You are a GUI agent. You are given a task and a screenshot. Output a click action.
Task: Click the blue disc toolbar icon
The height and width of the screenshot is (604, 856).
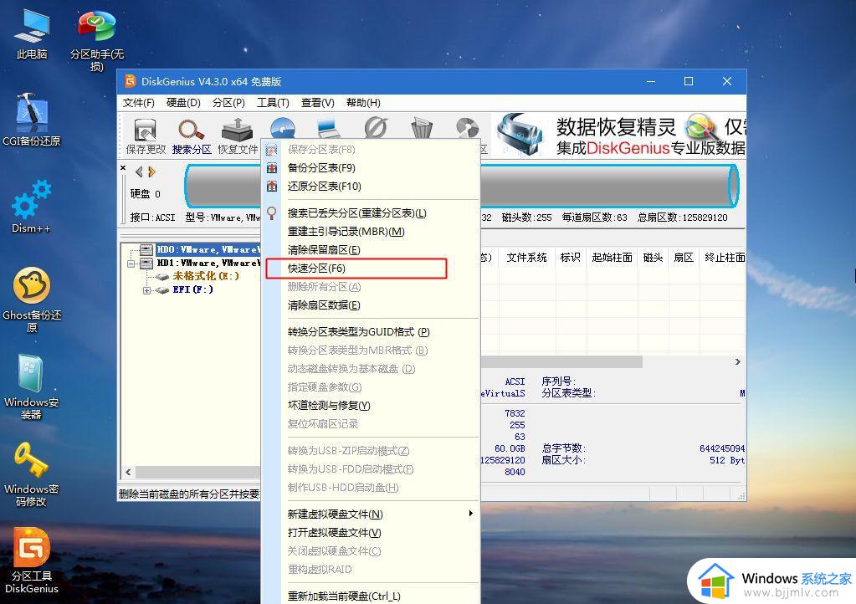(x=283, y=128)
